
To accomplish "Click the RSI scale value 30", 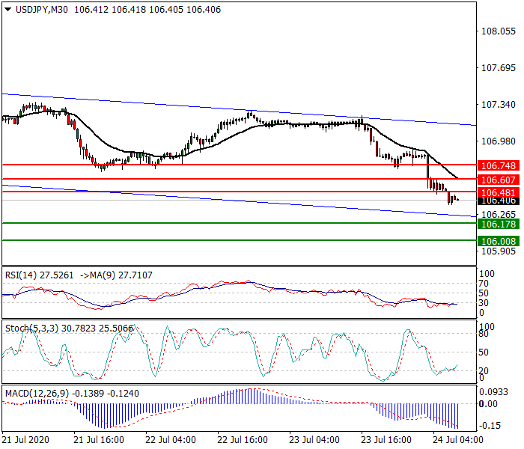I will (484, 303).
